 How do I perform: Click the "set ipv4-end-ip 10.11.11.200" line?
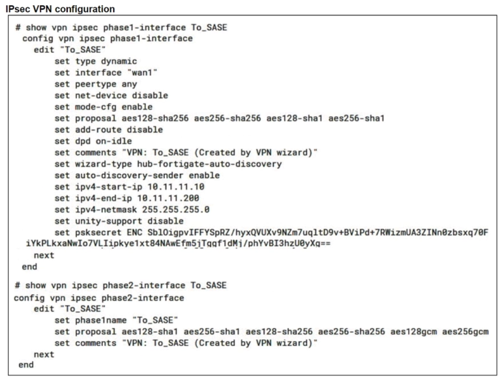point(127,197)
